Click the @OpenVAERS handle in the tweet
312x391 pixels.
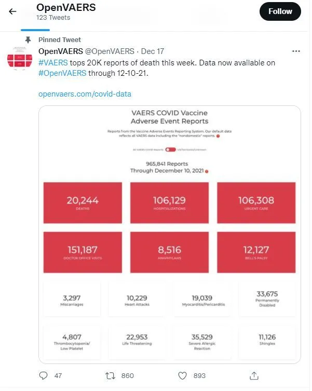[109, 51]
